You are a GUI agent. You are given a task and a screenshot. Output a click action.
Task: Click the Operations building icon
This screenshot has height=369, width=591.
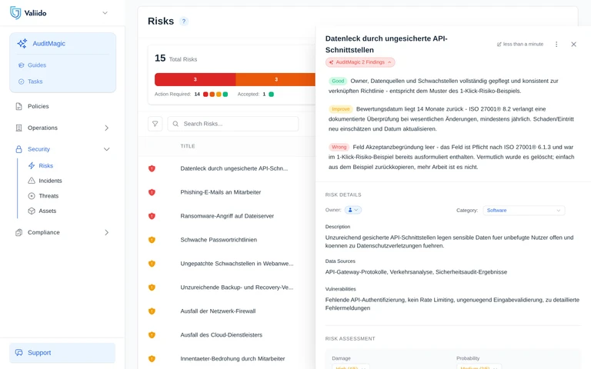[x=18, y=128]
